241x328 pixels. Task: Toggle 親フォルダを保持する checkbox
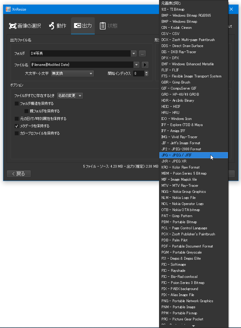[x=26, y=111]
